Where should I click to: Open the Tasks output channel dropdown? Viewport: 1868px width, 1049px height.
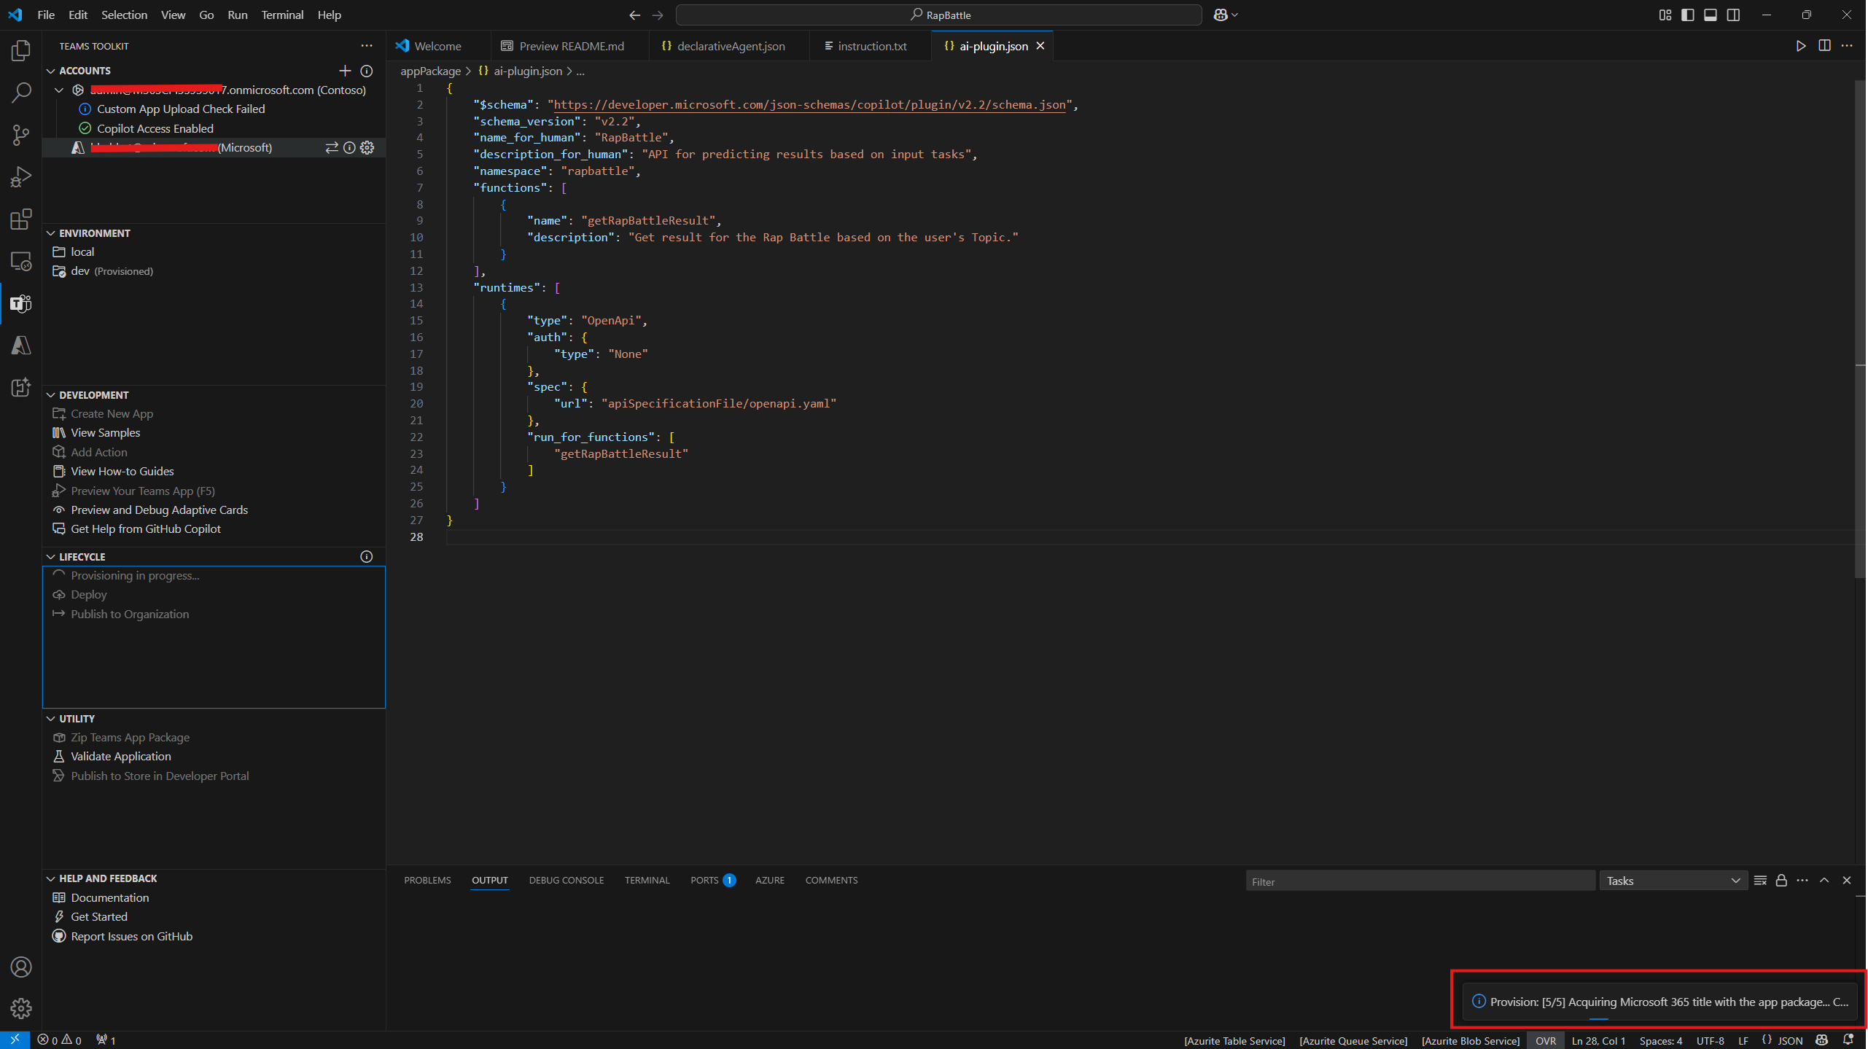pyautogui.click(x=1674, y=881)
